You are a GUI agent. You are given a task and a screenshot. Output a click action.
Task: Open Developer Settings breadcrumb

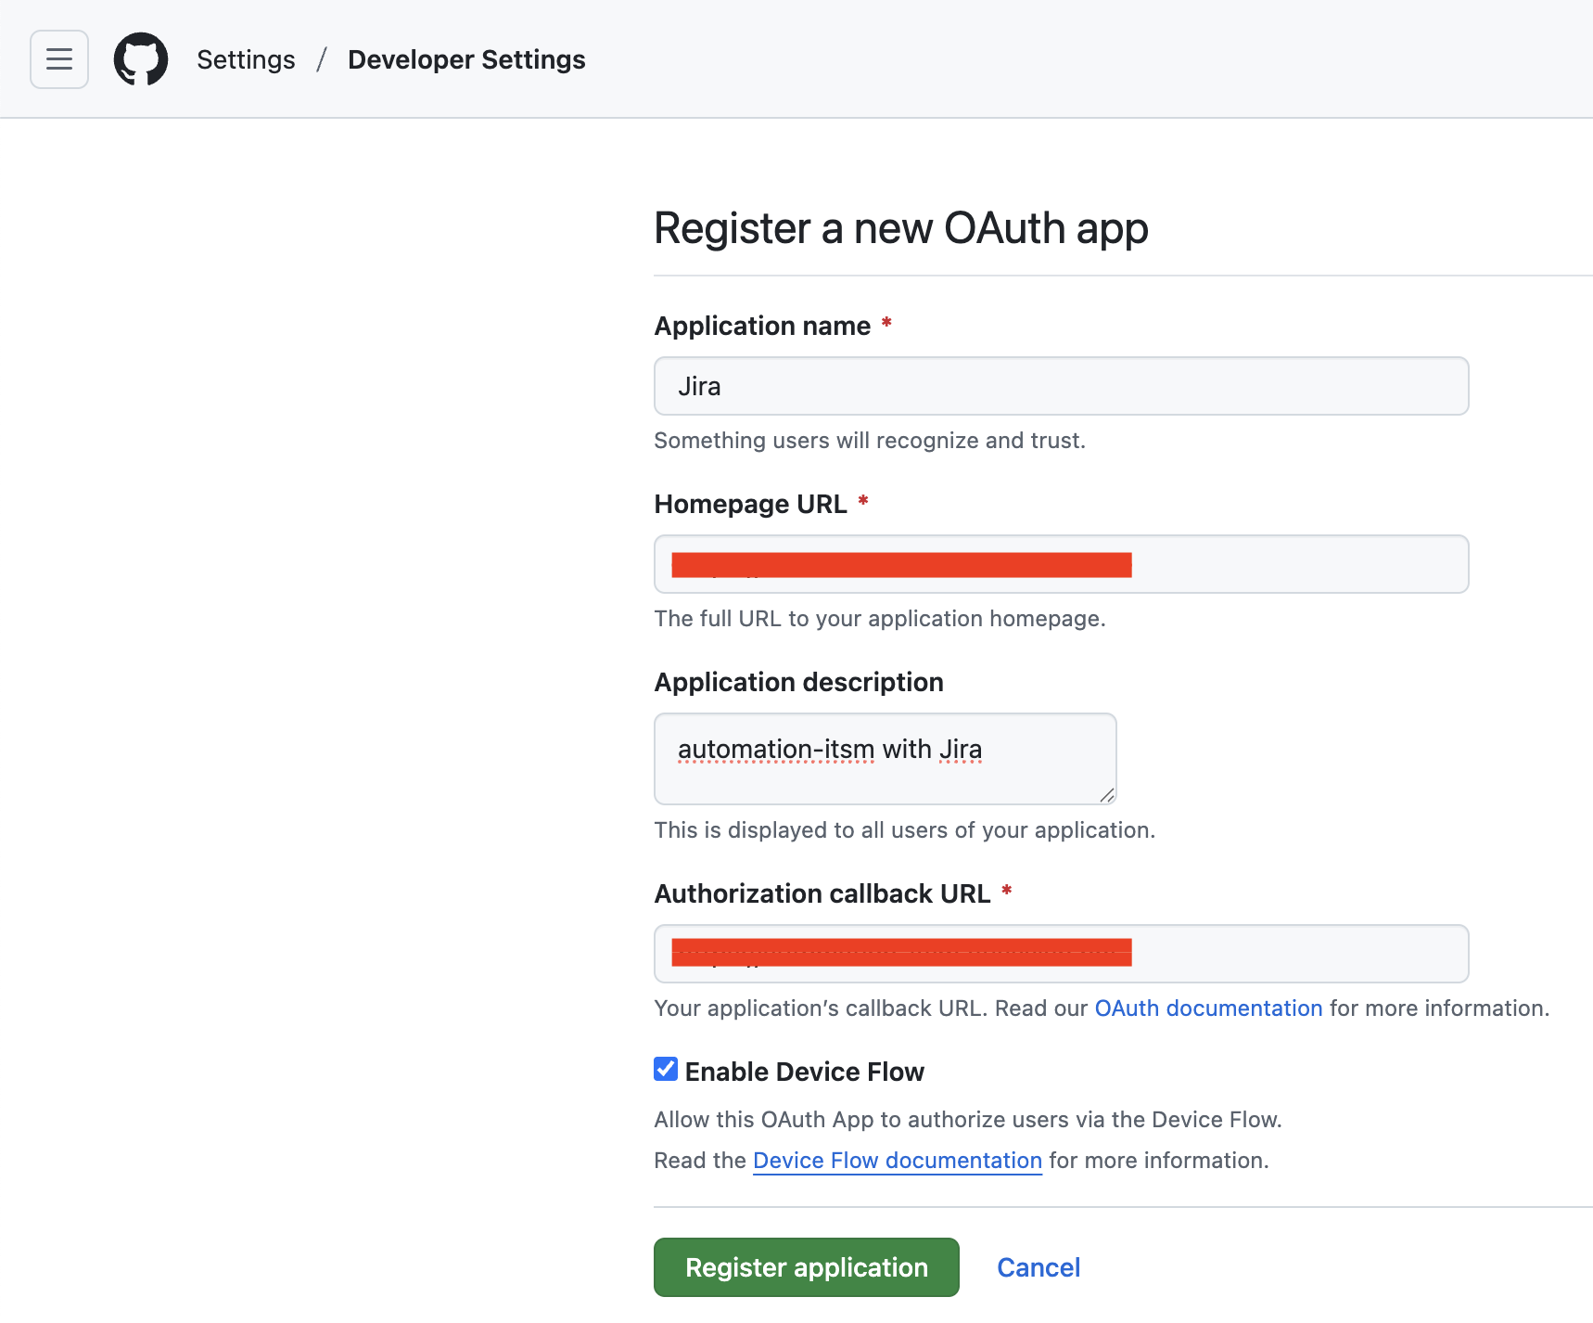point(466,59)
